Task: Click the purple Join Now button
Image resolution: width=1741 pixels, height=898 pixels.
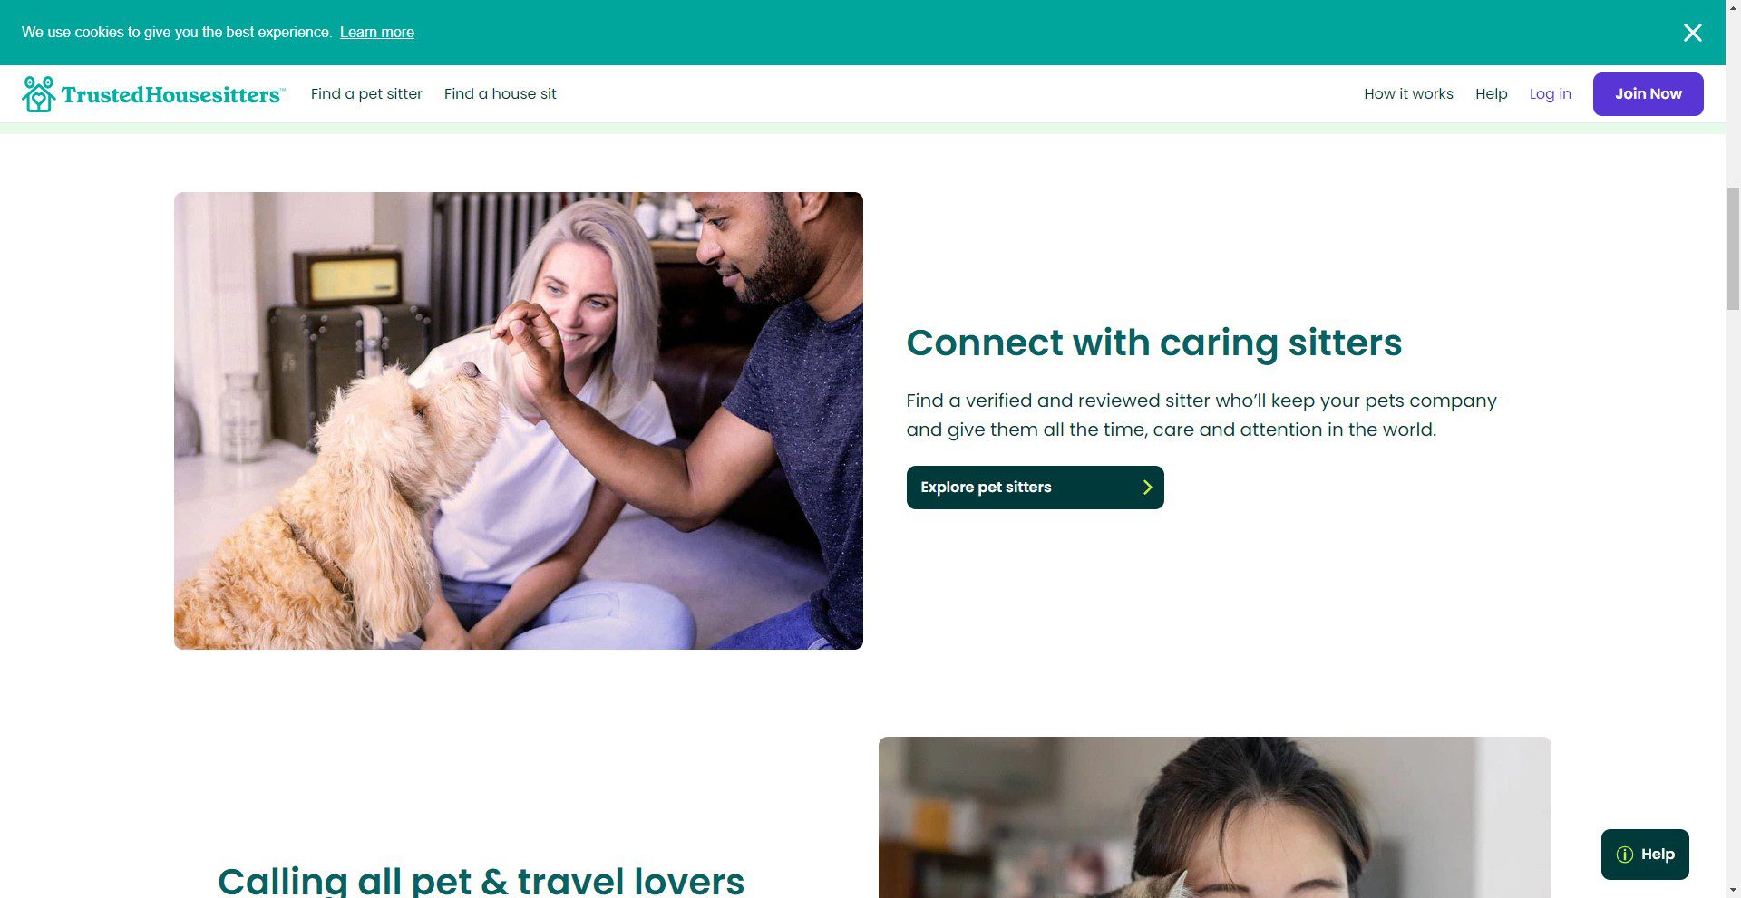Action: (1648, 94)
